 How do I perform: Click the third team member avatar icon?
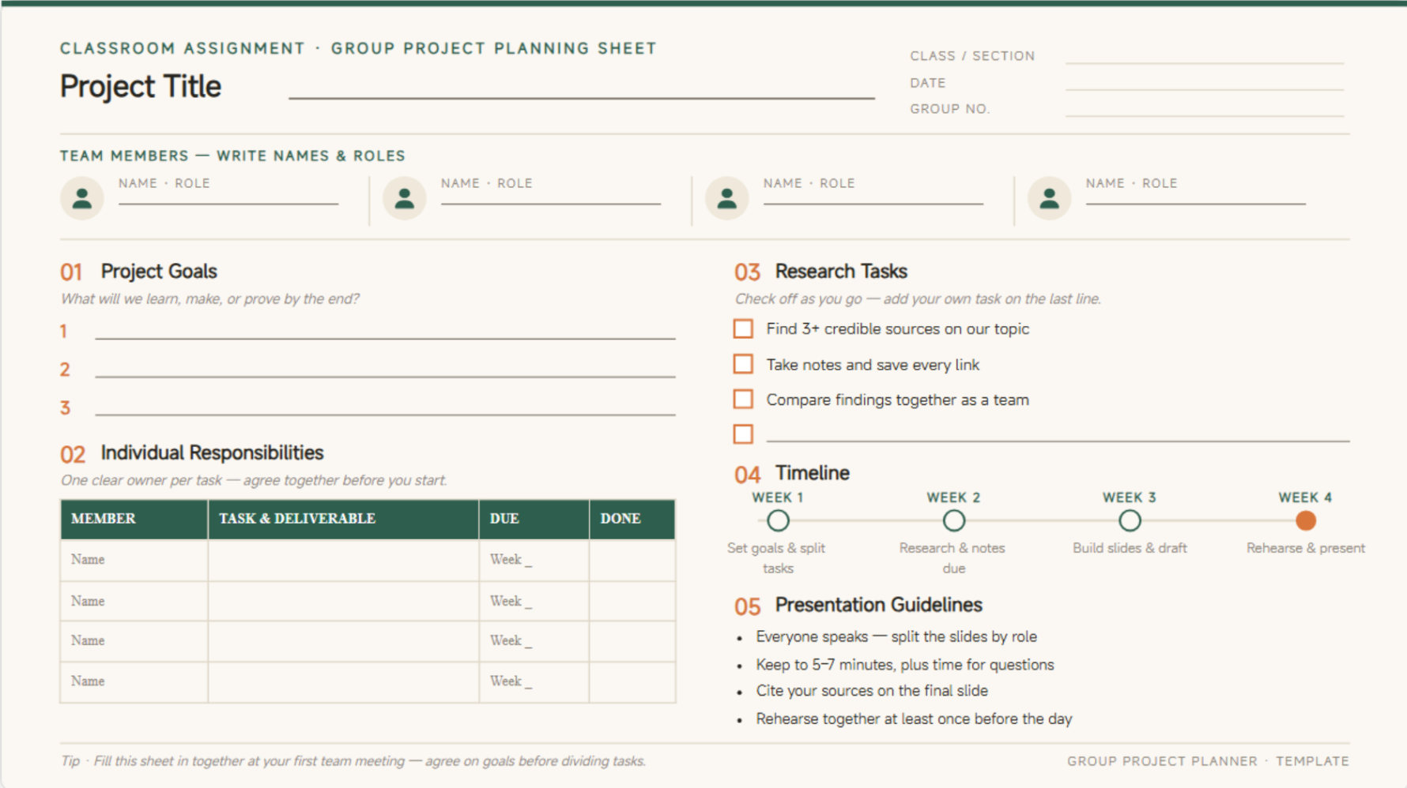coord(727,198)
